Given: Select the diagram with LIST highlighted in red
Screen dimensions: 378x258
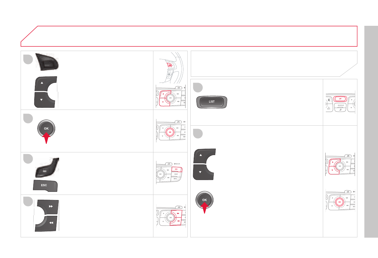Looking at the screenshot, I should [x=340, y=102].
